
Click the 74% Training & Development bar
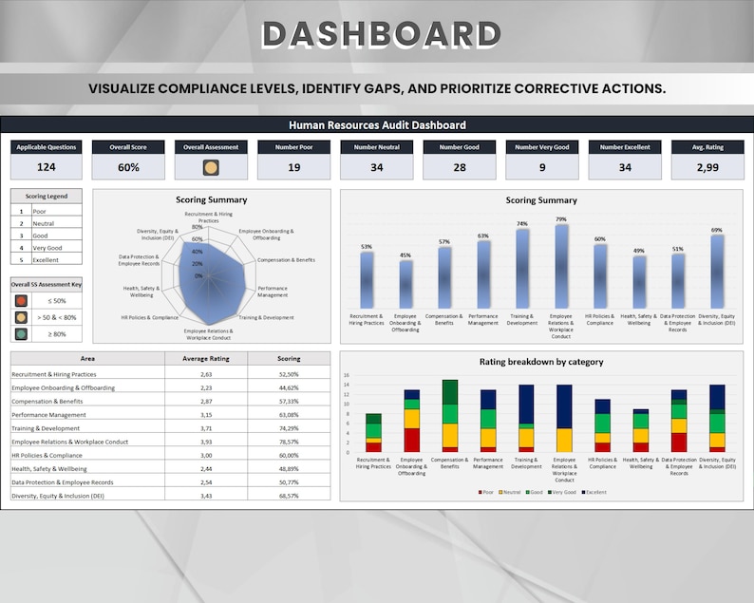click(x=522, y=269)
